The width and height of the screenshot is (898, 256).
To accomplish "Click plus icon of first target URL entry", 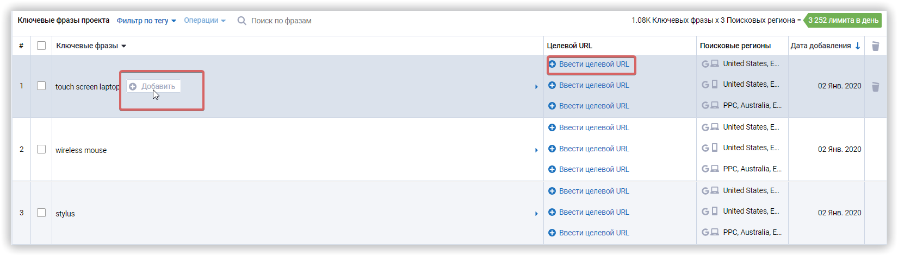I will (x=552, y=64).
